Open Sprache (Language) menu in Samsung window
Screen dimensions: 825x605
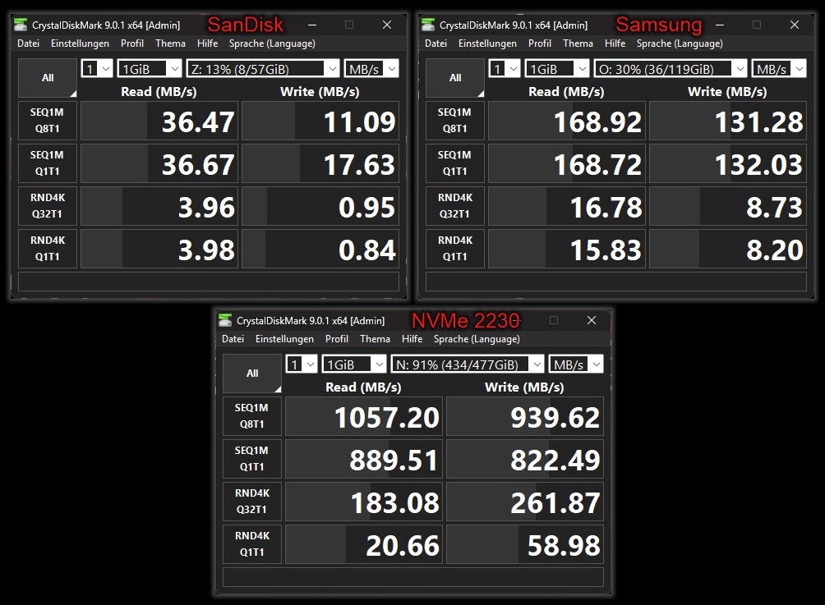(680, 44)
